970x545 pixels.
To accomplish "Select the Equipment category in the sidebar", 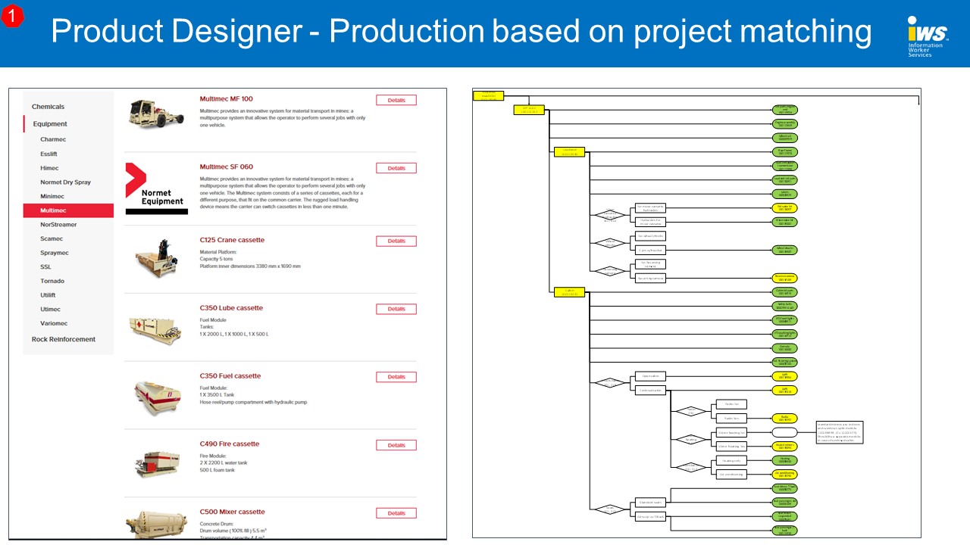I will 50,124.
